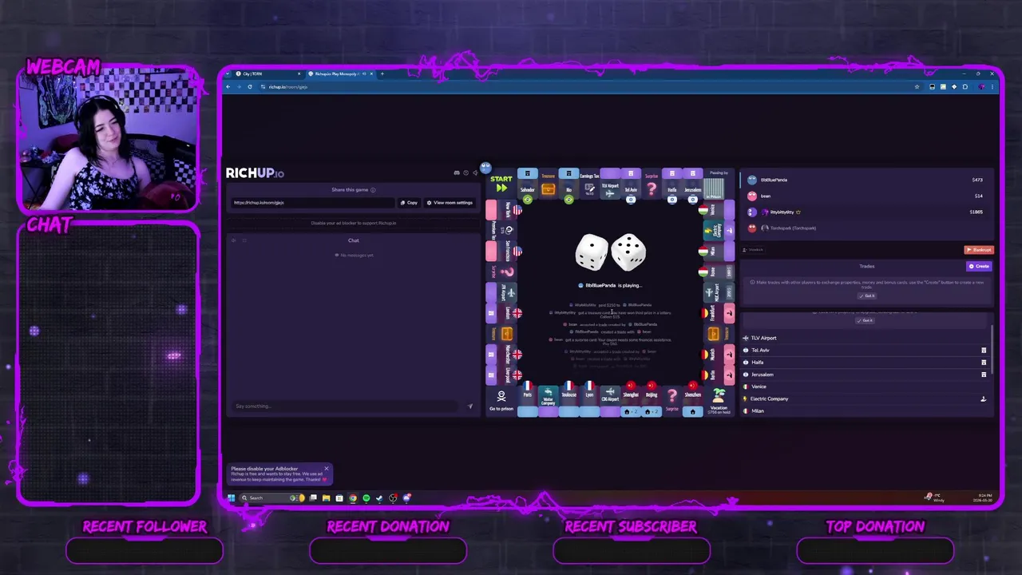The image size is (1022, 575).
Task: Click the In Prison corner tile
Action: [x=719, y=185]
